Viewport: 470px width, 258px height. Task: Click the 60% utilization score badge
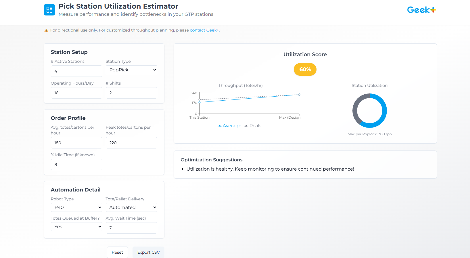305,69
